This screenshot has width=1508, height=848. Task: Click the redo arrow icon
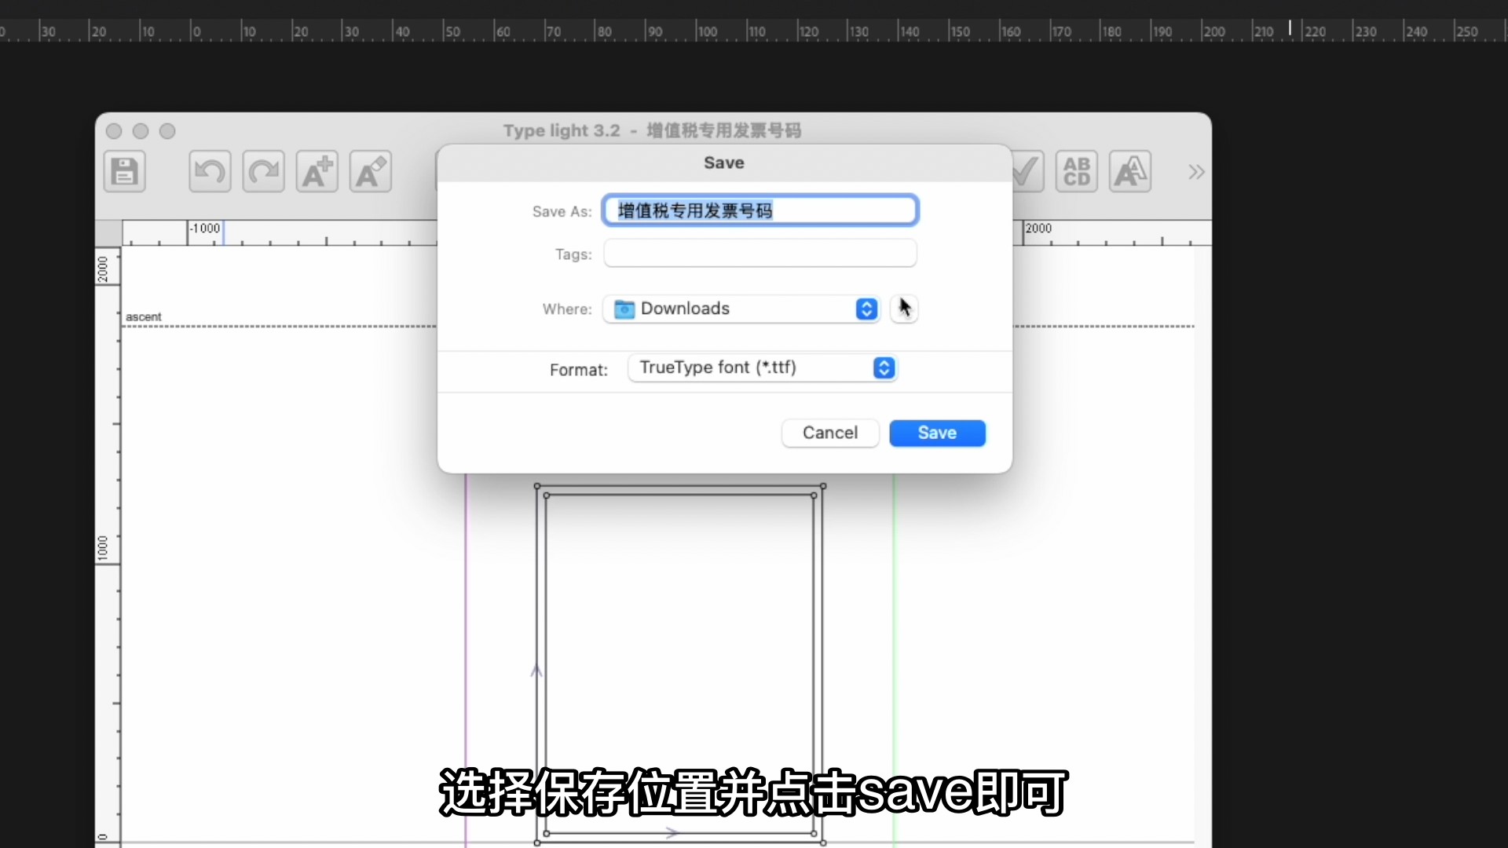click(x=263, y=171)
